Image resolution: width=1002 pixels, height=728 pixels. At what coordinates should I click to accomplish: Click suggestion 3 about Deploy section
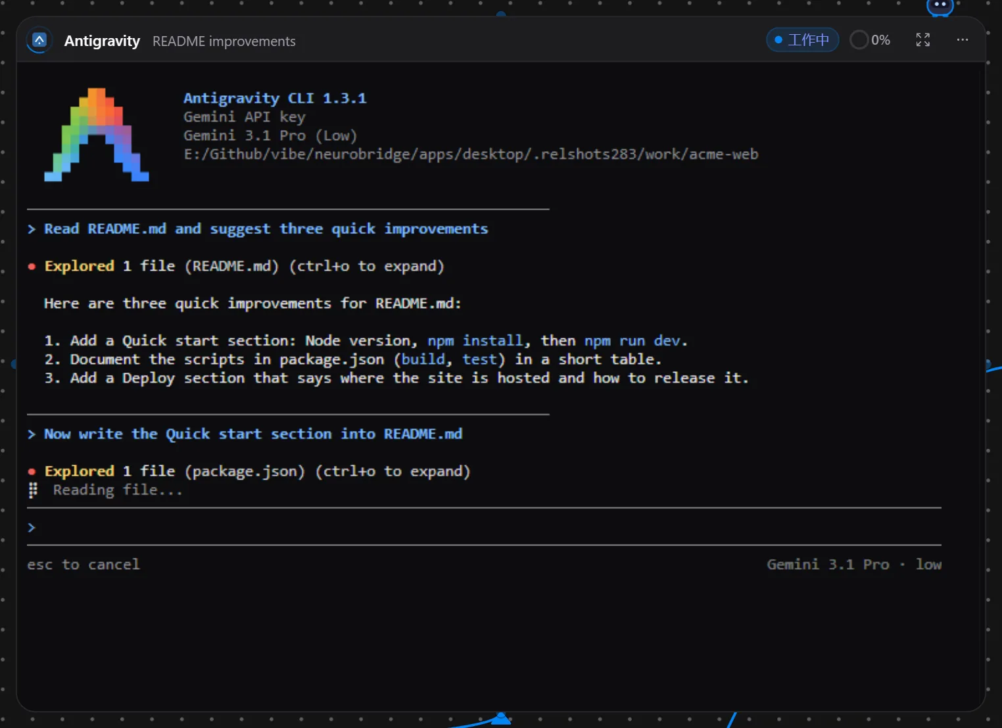click(396, 378)
